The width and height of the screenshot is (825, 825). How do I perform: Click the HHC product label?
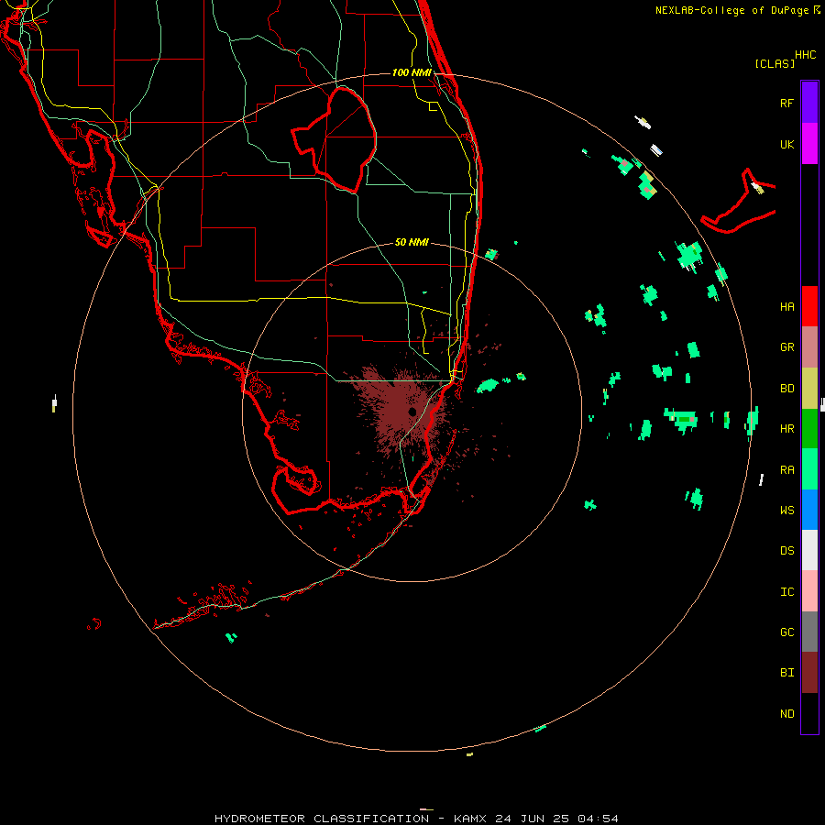pos(805,55)
